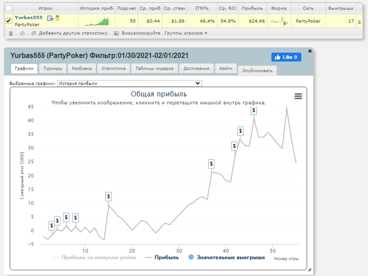Toggle the Прибыль series legend item
The height and width of the screenshot is (276, 368).
(x=162, y=258)
